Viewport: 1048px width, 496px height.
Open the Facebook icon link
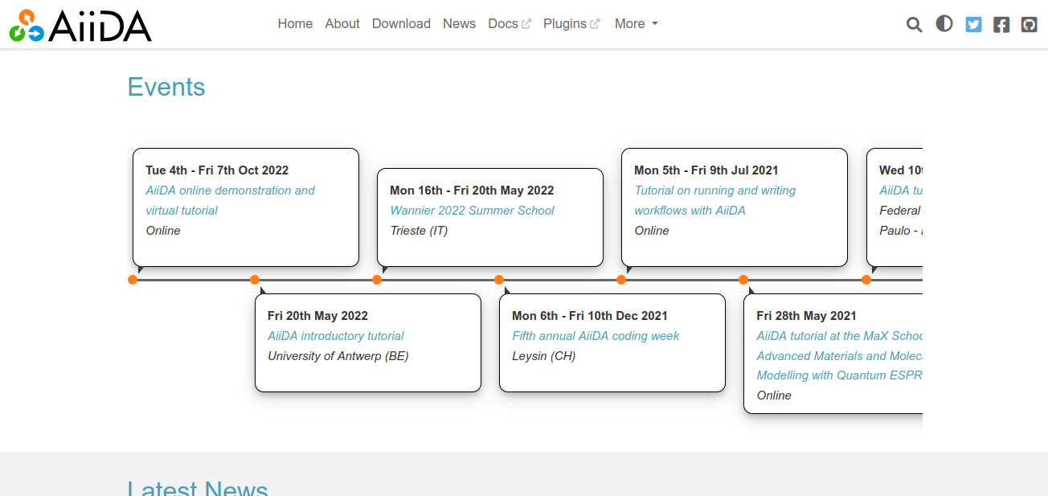click(1001, 24)
